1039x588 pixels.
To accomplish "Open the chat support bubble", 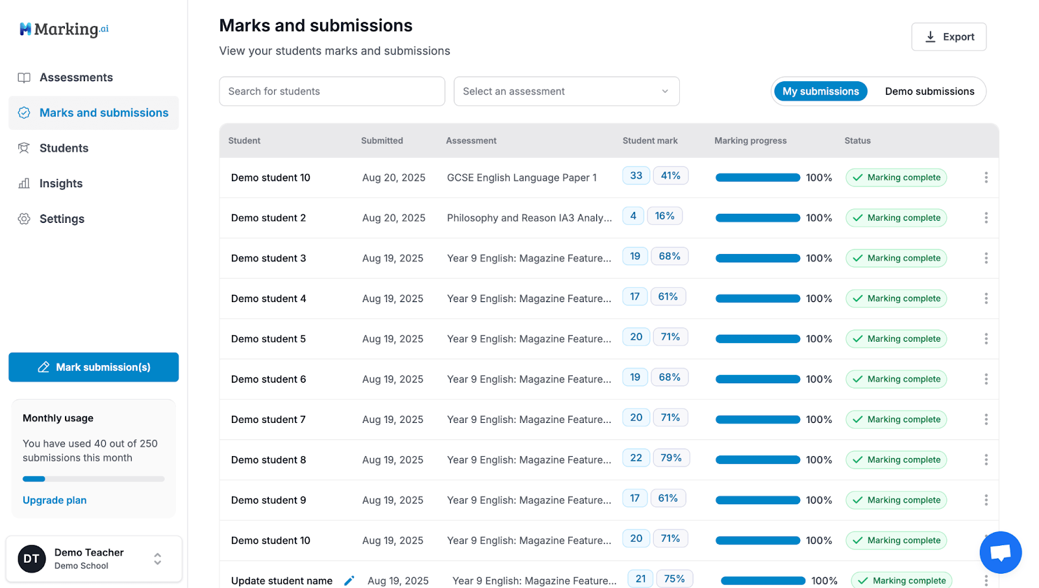I will pyautogui.click(x=1000, y=552).
